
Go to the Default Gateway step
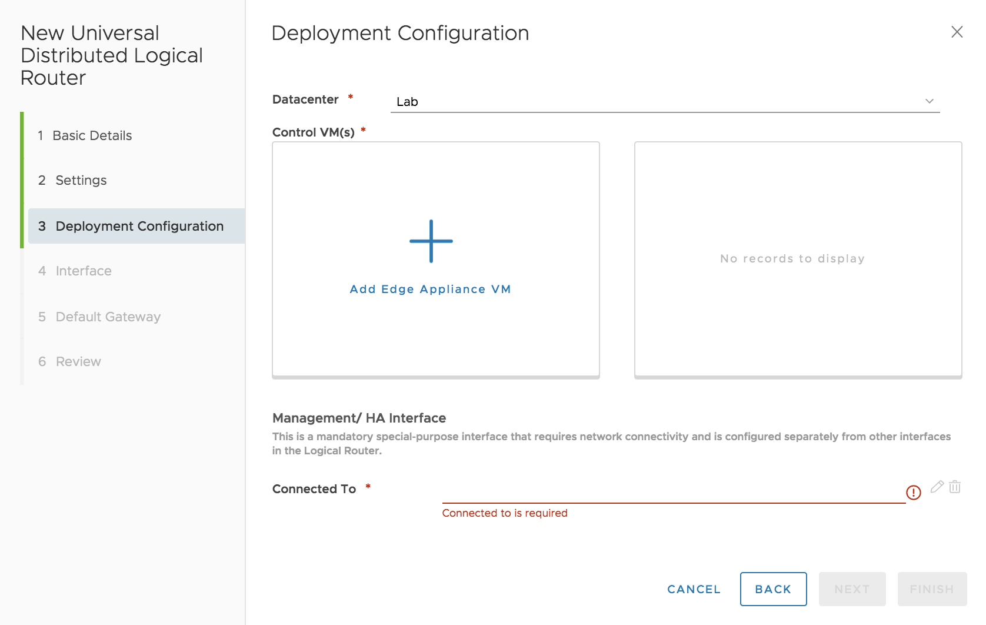click(x=108, y=317)
